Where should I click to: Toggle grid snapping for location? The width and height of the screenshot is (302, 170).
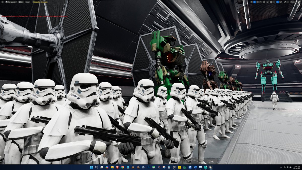click(271, 2)
